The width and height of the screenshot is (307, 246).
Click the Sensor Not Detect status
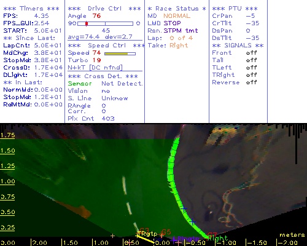pos(105,84)
